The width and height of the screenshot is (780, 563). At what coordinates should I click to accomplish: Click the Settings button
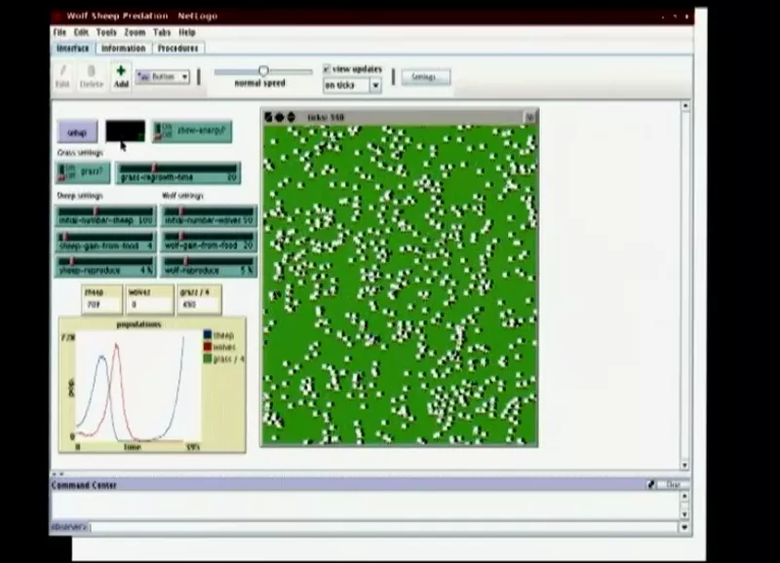(x=424, y=77)
